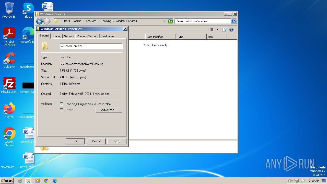Open Chrome from the taskbar
The width and height of the screenshot is (327, 184).
(46, 181)
